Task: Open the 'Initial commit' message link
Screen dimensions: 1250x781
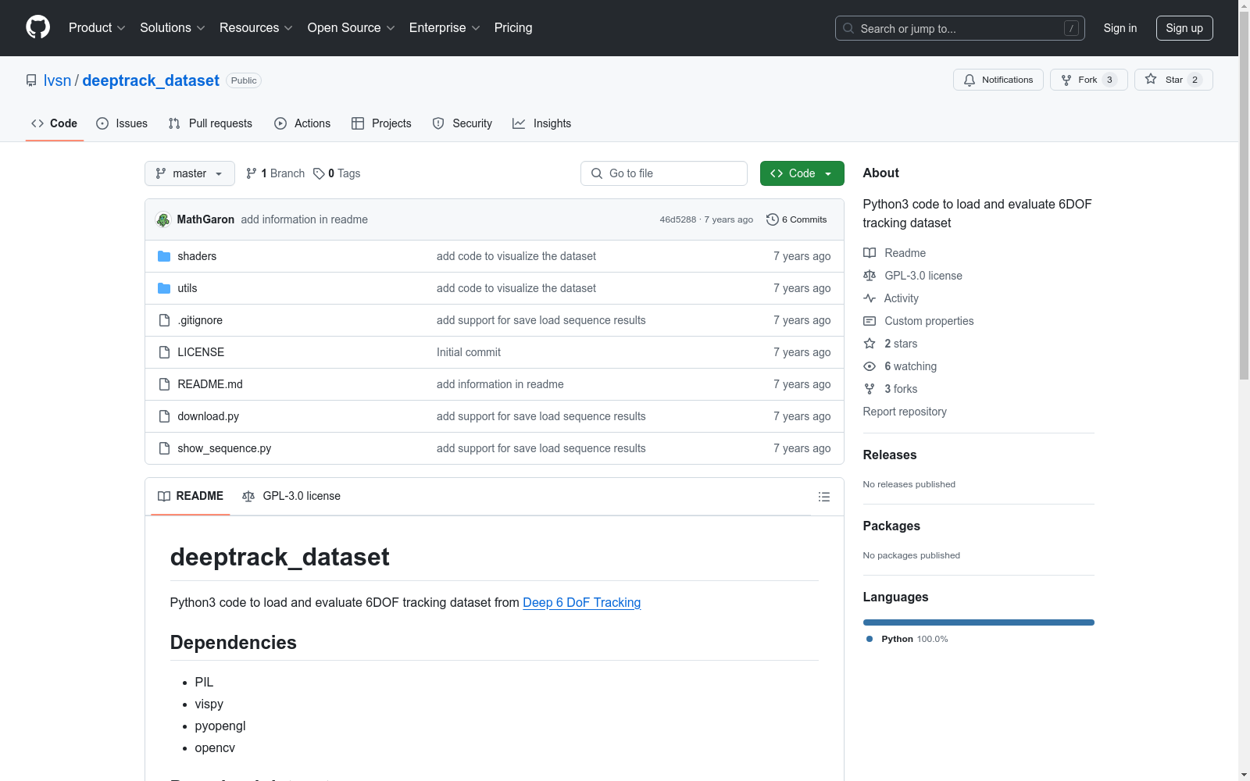Action: click(x=469, y=352)
